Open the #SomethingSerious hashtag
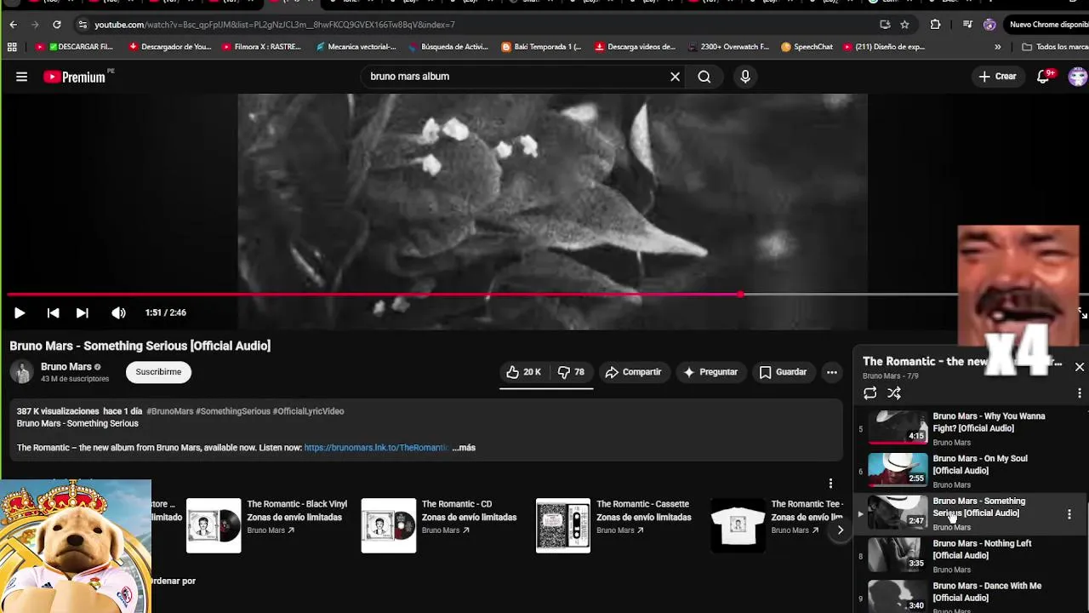The image size is (1089, 613). (x=232, y=411)
